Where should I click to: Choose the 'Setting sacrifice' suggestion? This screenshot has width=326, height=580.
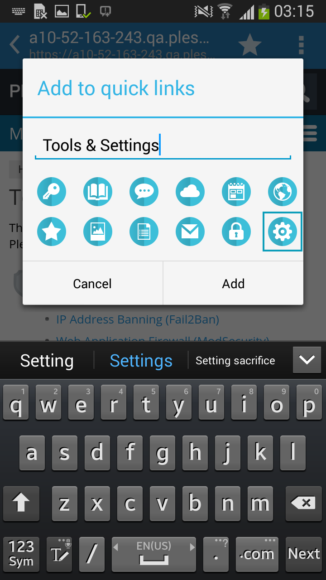[x=235, y=361]
